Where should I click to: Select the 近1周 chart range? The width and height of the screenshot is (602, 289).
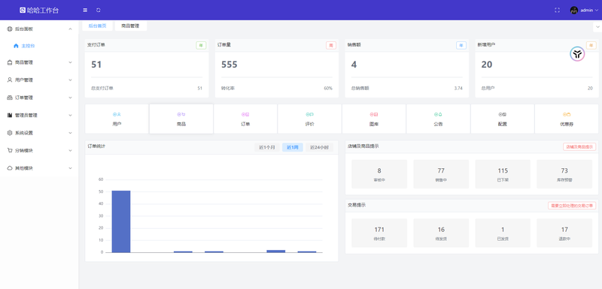(293, 147)
